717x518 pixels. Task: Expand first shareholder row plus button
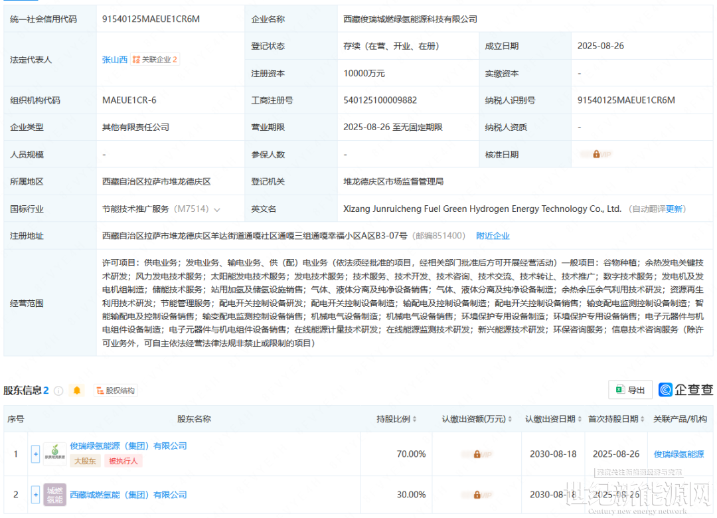(x=35, y=454)
